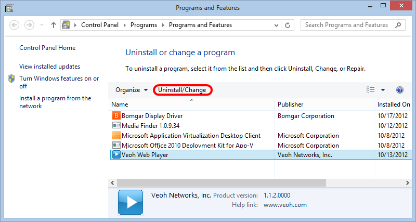Close the Programs and Features window

(401, 6)
